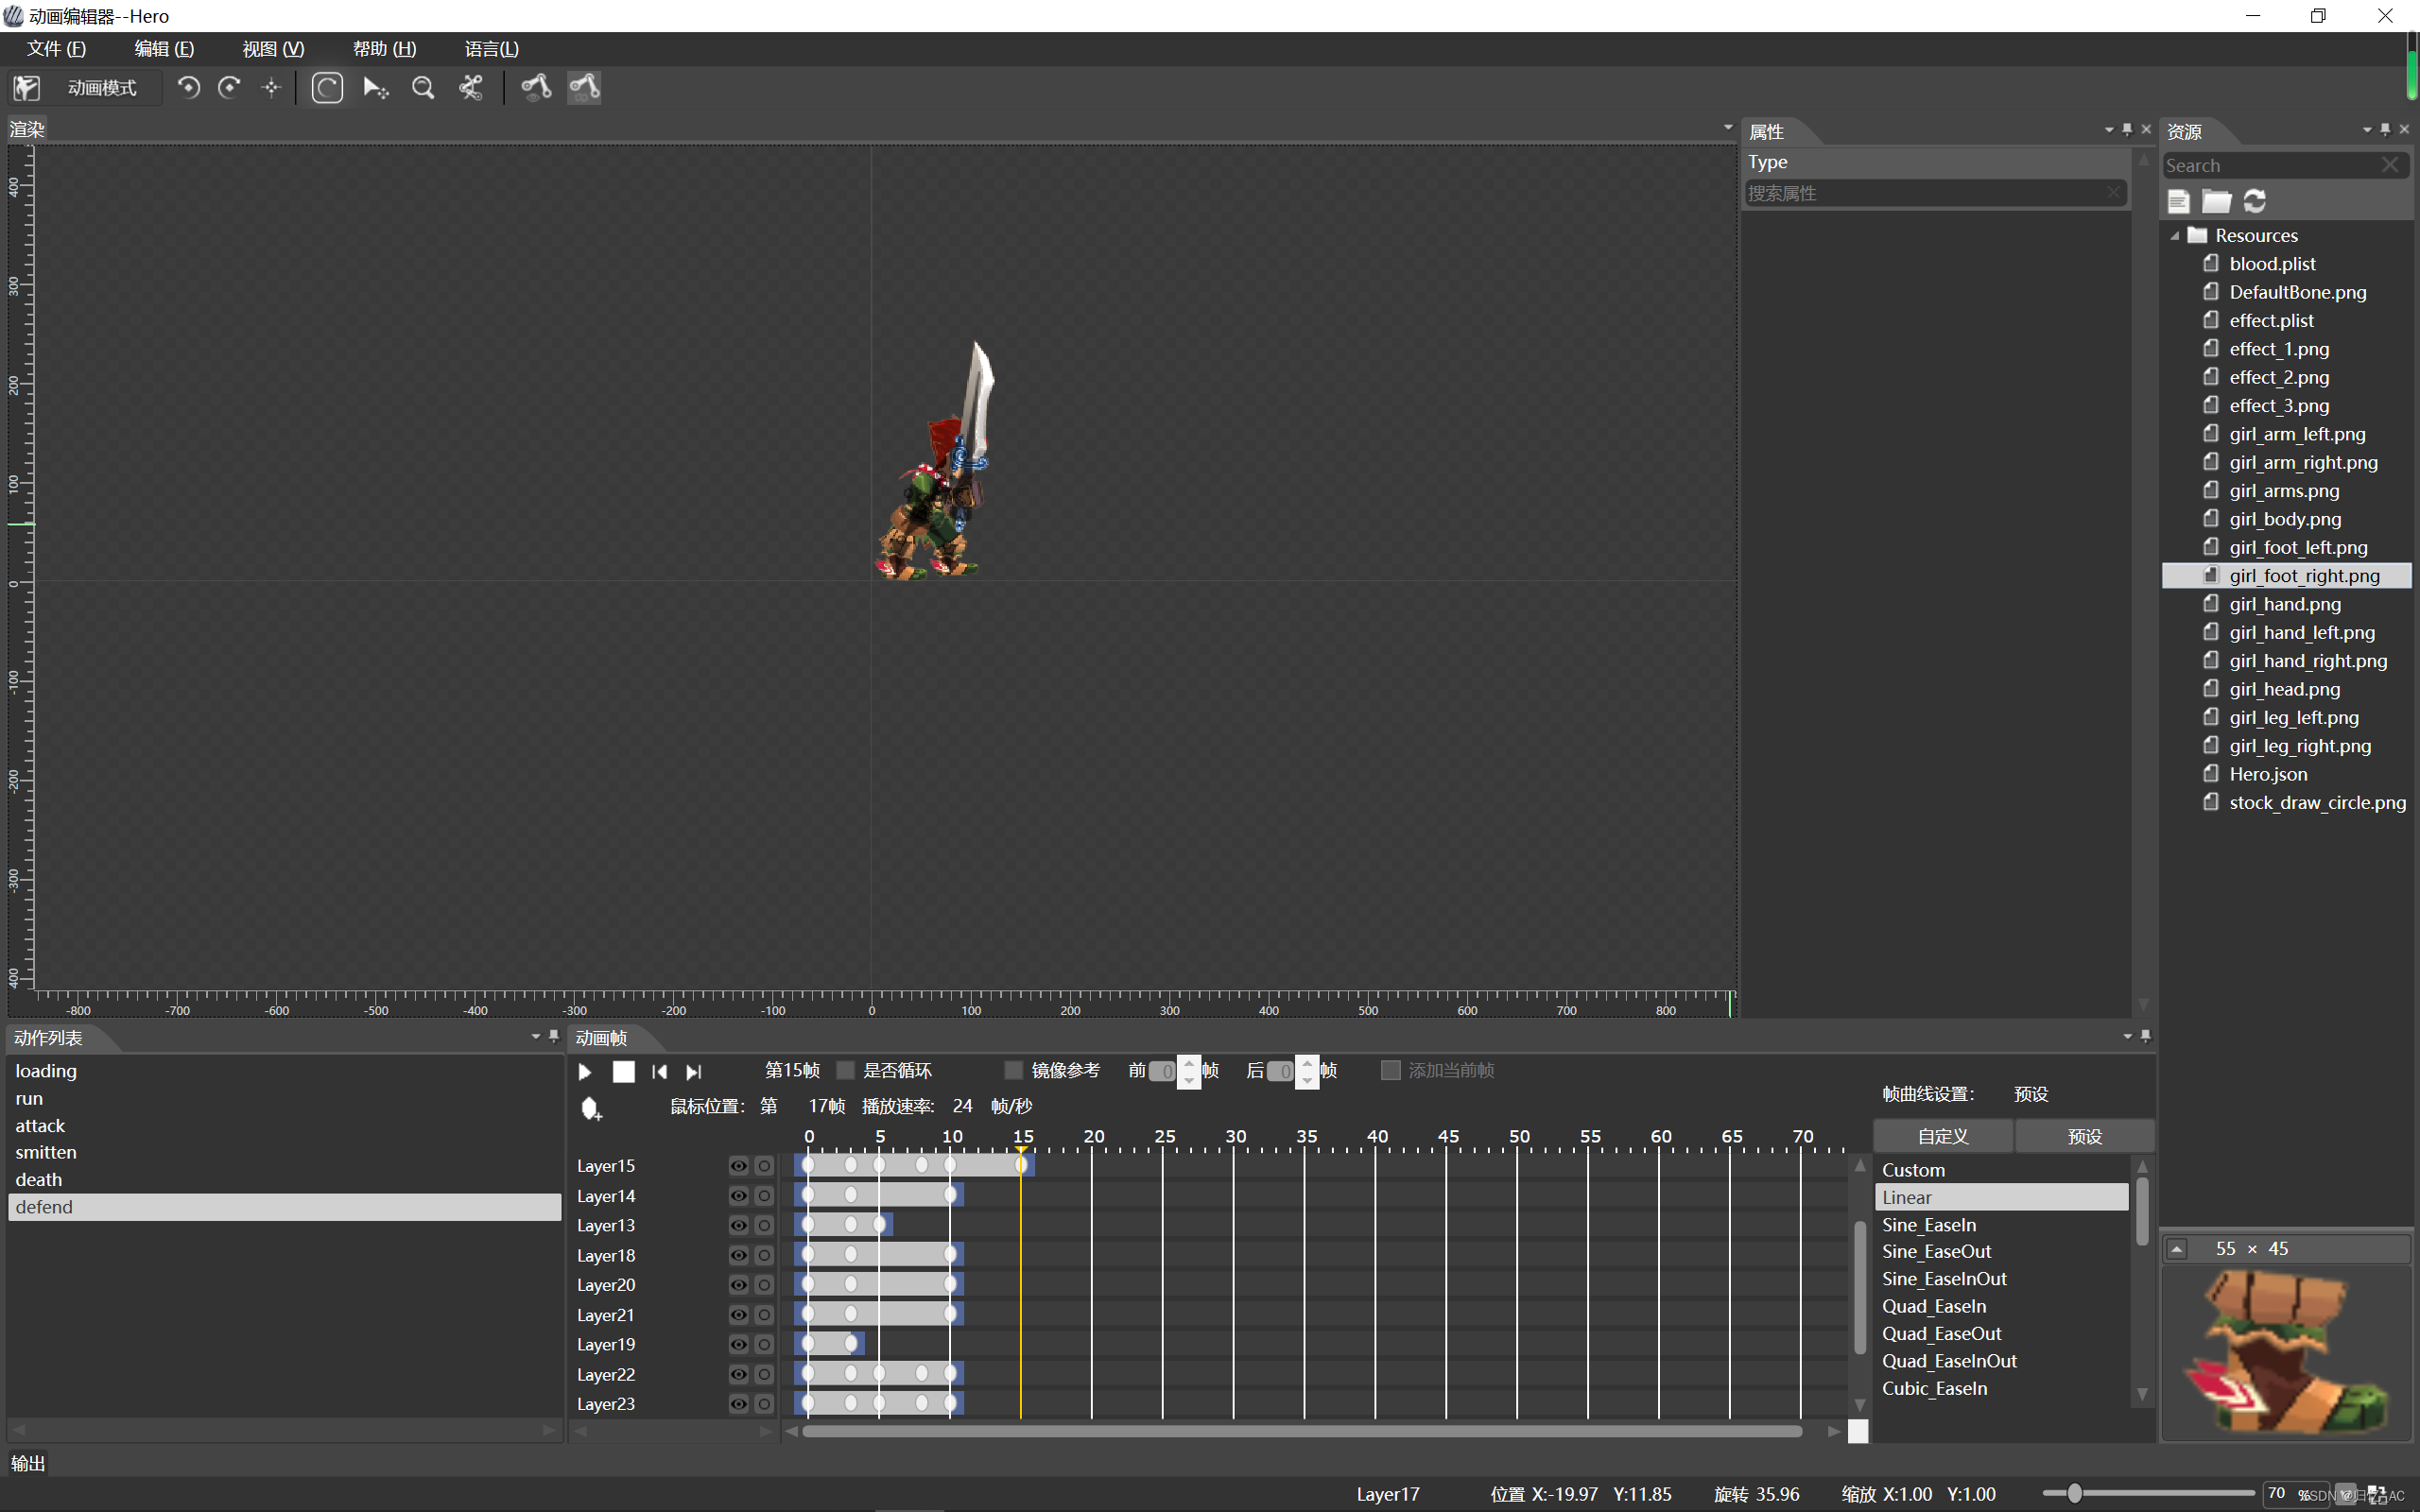This screenshot has height=1512, width=2420.
Task: Click the open folder icon in resources
Action: coord(2217,201)
